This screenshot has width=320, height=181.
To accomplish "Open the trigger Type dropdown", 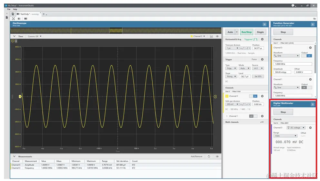I will [x=231, y=68].
